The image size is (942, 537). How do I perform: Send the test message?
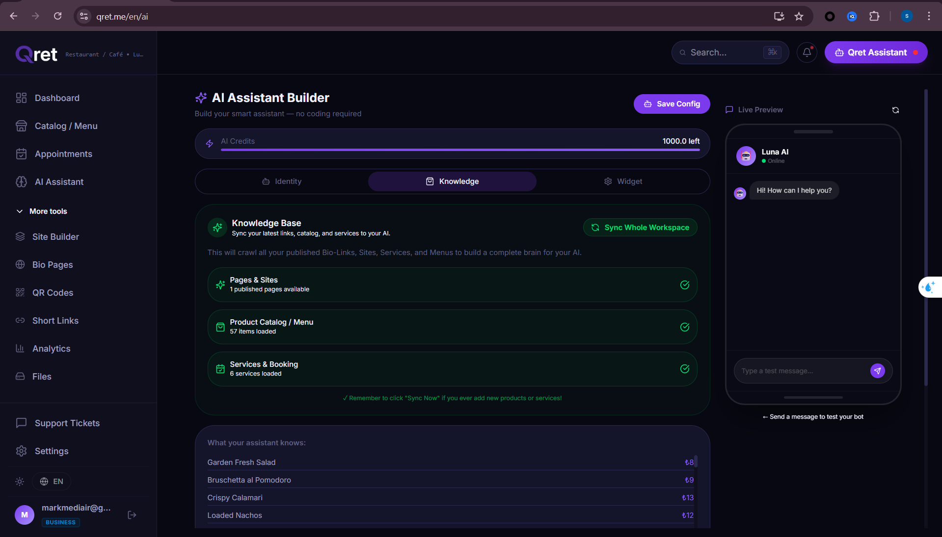tap(878, 371)
